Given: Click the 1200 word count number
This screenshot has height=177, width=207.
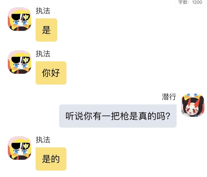Looking at the screenshot, I should [197, 2].
